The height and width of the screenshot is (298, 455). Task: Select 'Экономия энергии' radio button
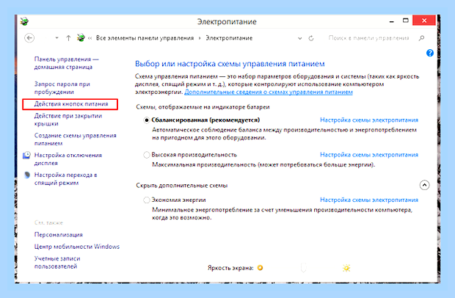click(x=147, y=200)
